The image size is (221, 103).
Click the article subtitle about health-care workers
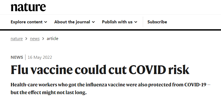[110, 89]
